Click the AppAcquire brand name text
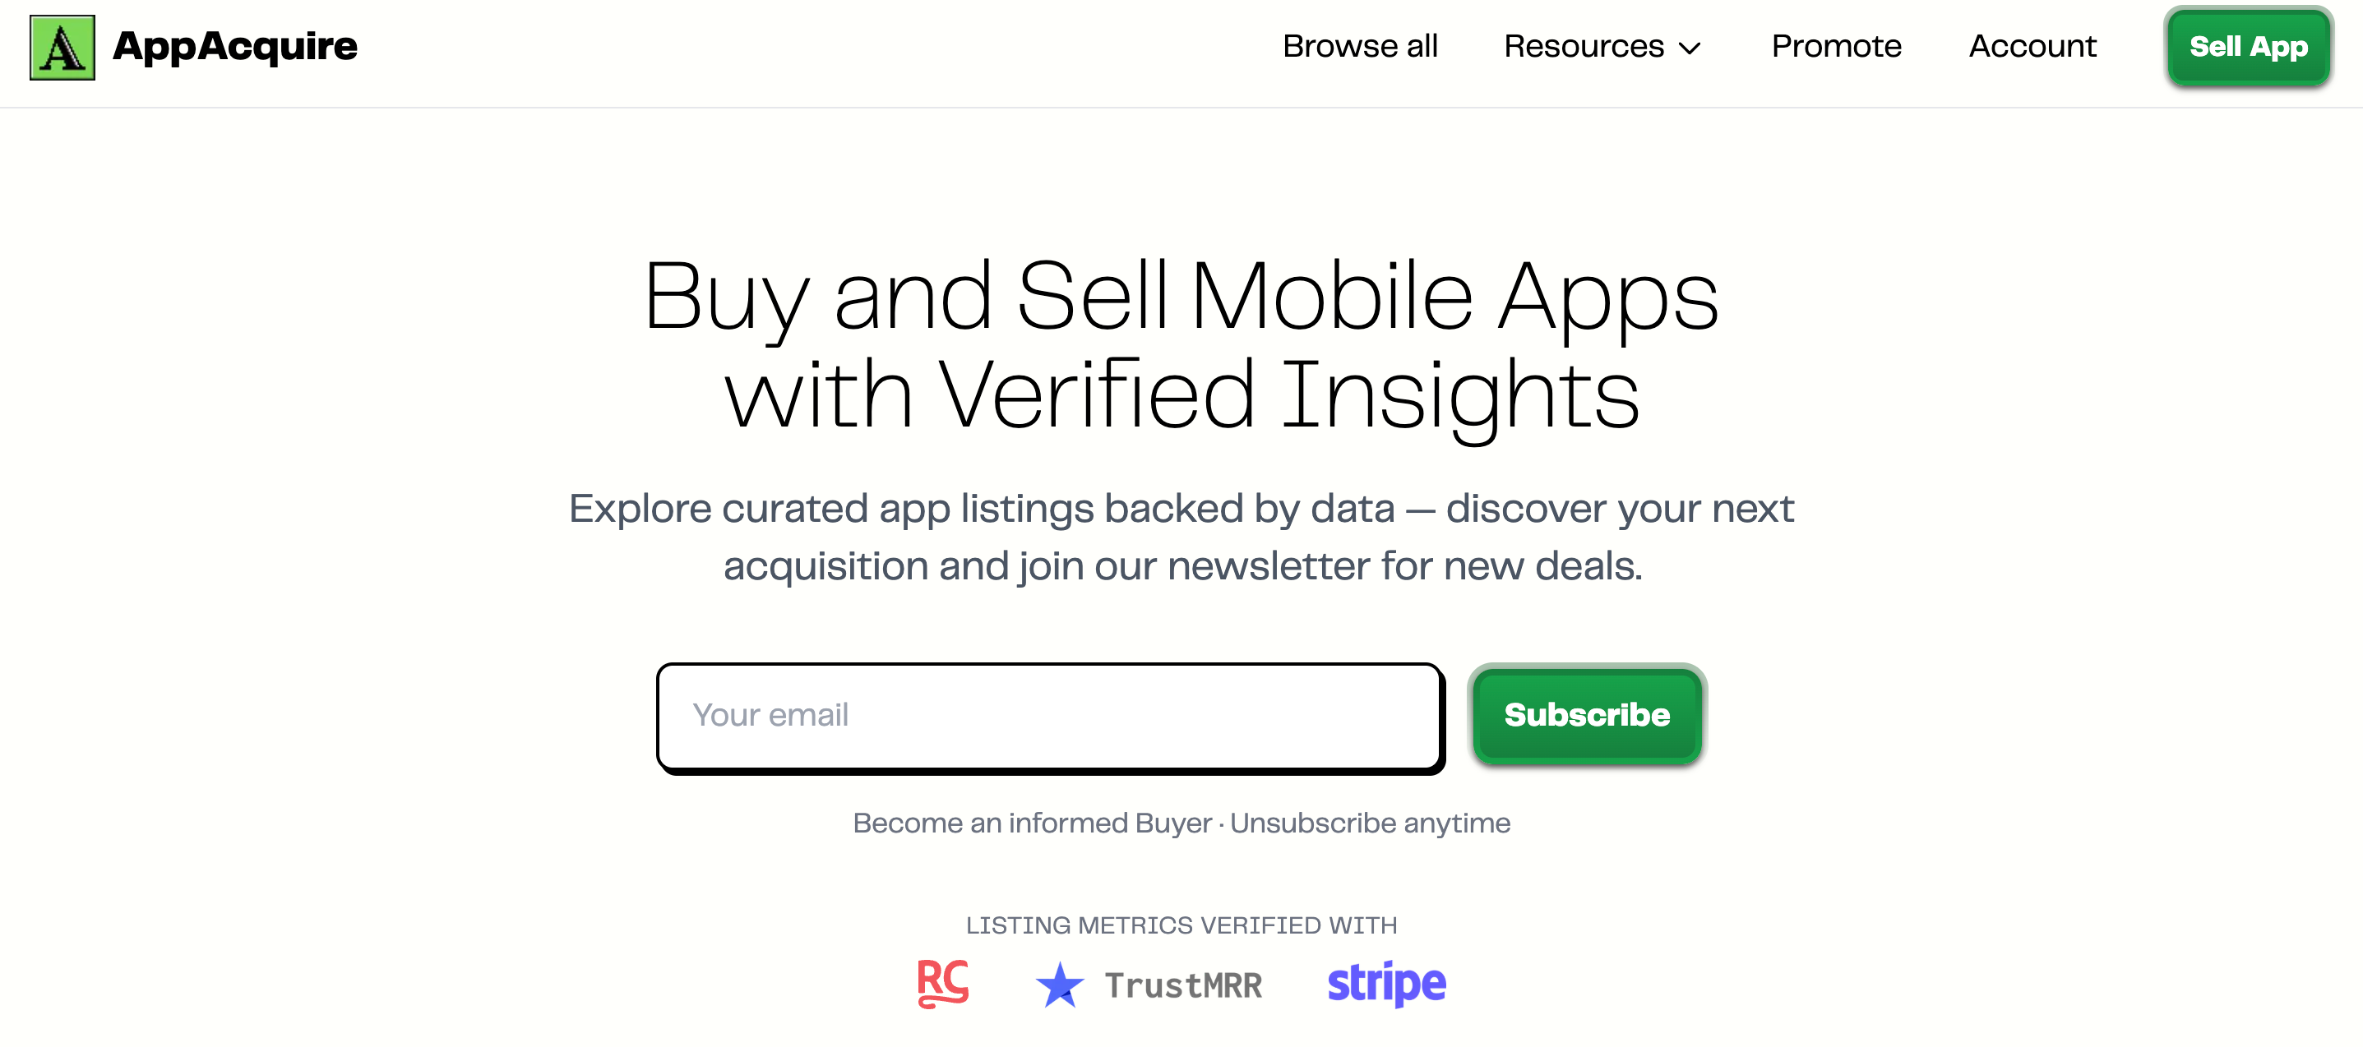This screenshot has width=2363, height=1047. [x=235, y=47]
